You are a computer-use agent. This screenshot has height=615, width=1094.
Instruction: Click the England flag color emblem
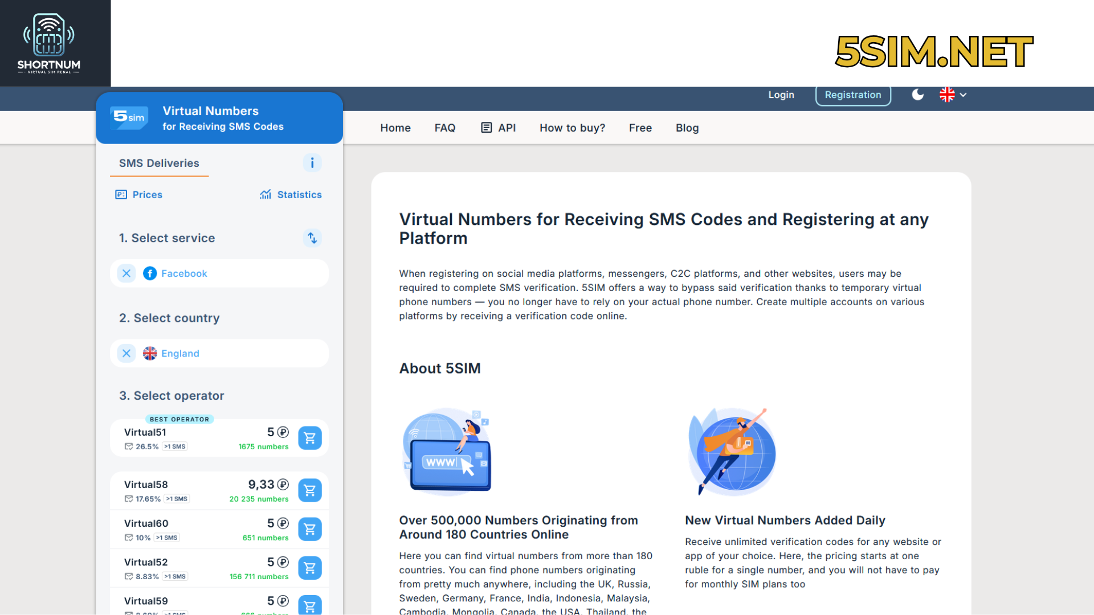(x=149, y=353)
